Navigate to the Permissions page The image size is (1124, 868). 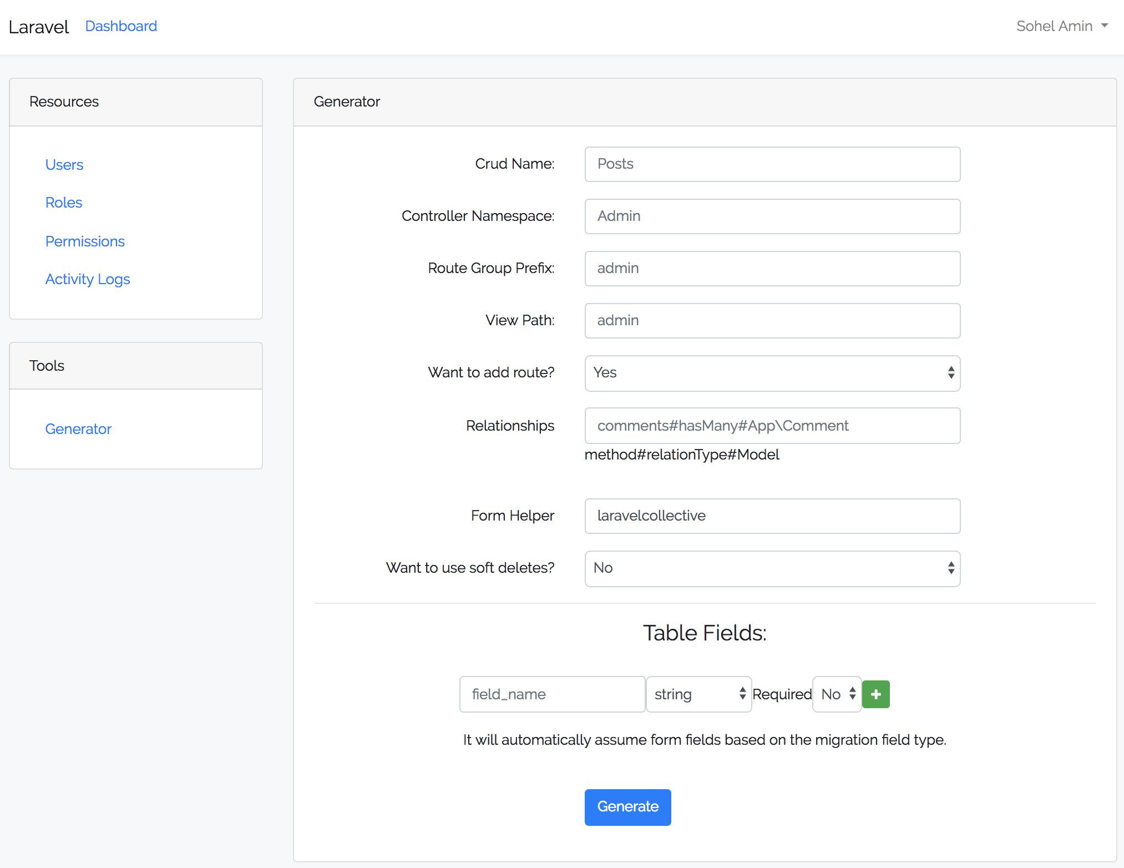tap(85, 241)
